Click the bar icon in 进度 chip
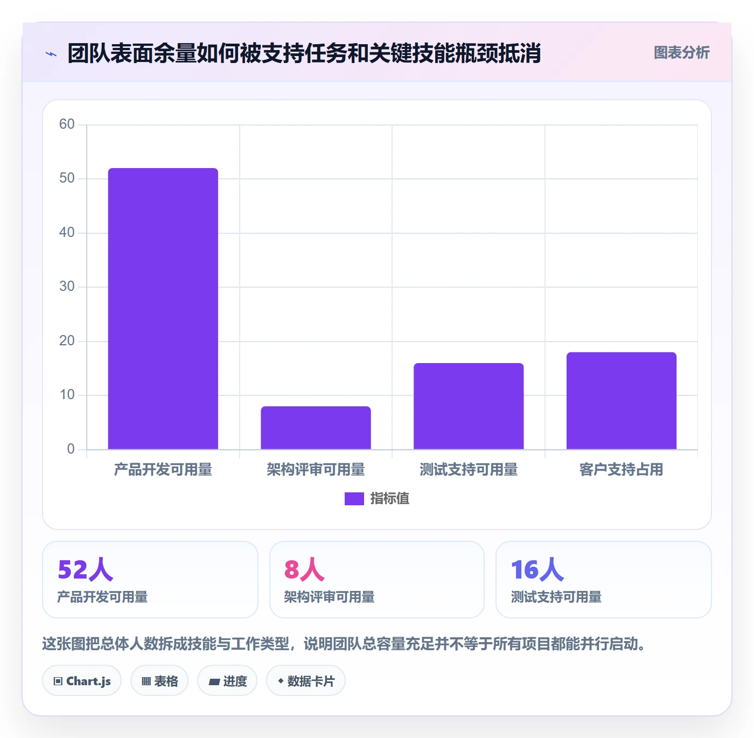This screenshot has height=738, width=754. (x=214, y=682)
